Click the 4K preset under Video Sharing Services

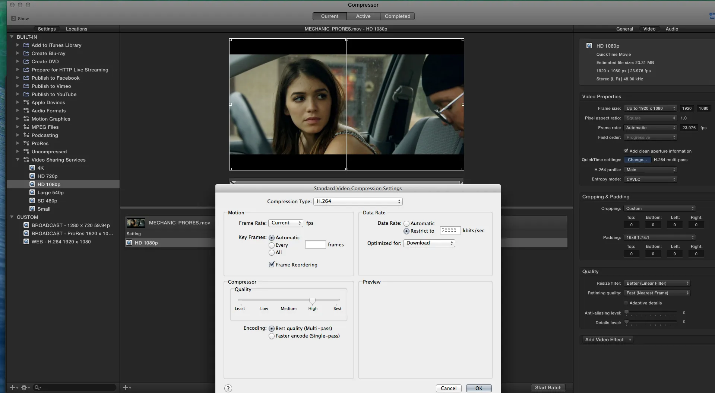[39, 167]
